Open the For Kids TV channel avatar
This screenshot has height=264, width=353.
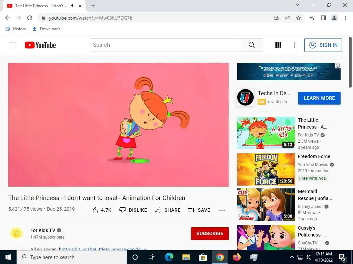tap(17, 233)
